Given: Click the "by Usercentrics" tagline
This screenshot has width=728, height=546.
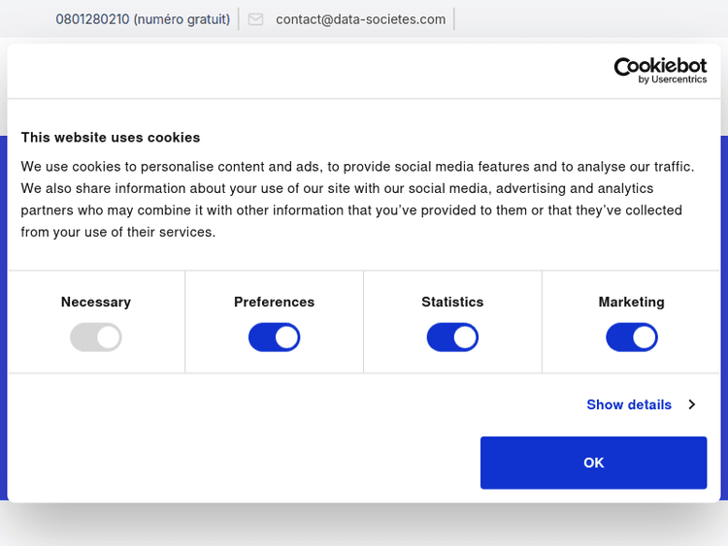Looking at the screenshot, I should (x=673, y=80).
